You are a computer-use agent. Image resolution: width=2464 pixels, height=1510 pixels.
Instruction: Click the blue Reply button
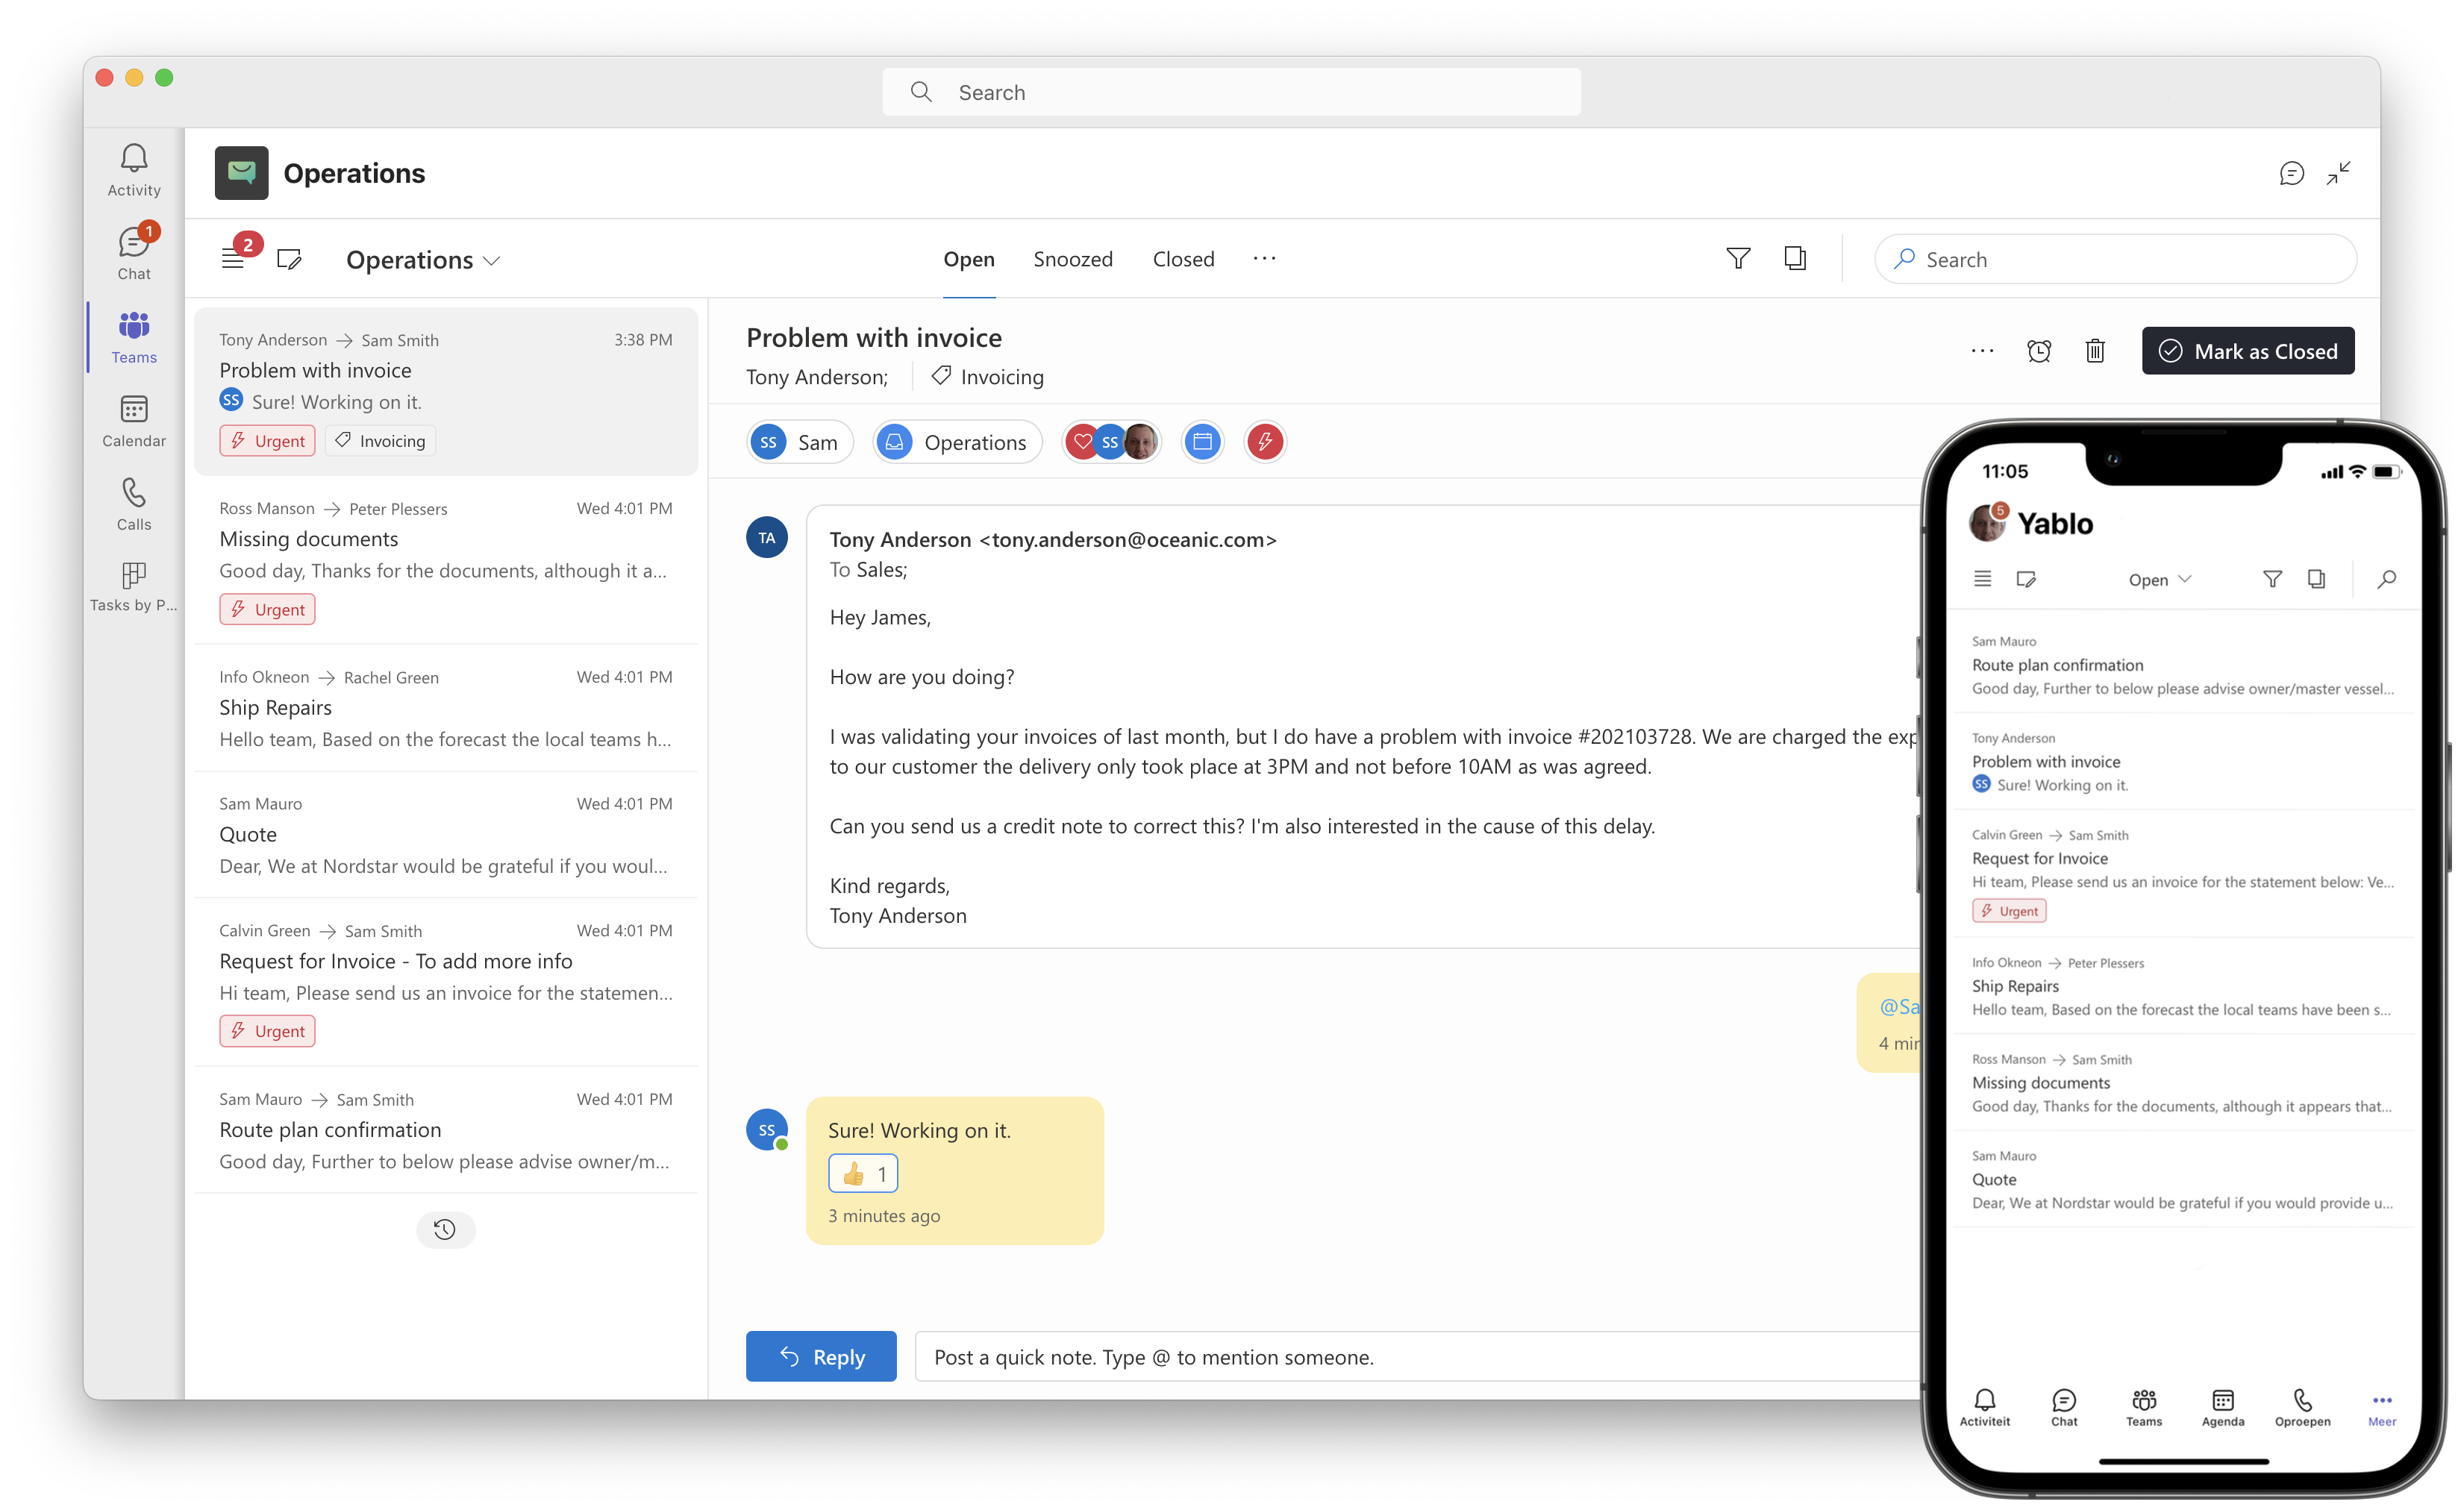click(820, 1357)
